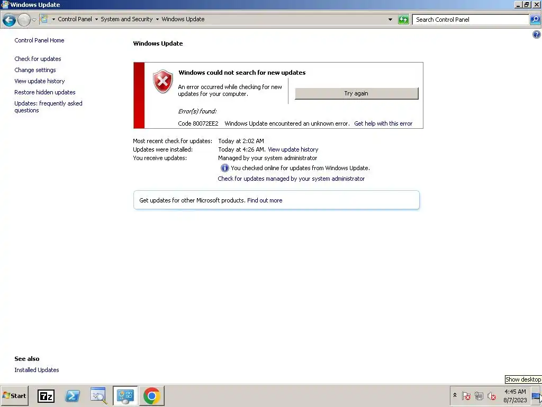Check for updates managed by system administrator
542x407 pixels.
click(291, 179)
